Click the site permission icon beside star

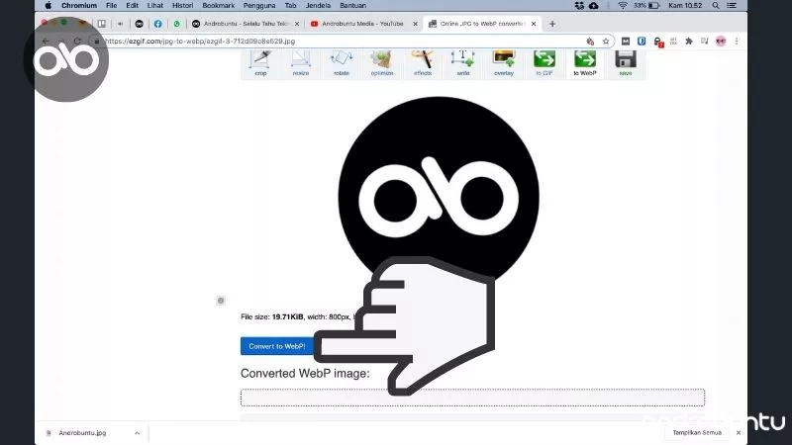[590, 42]
